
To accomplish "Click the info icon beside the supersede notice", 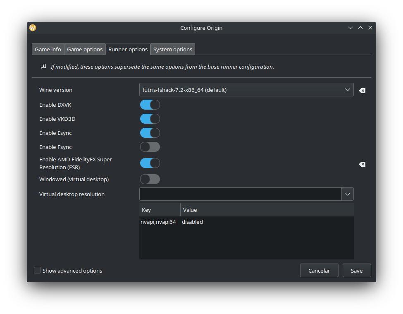I will 43,66.
